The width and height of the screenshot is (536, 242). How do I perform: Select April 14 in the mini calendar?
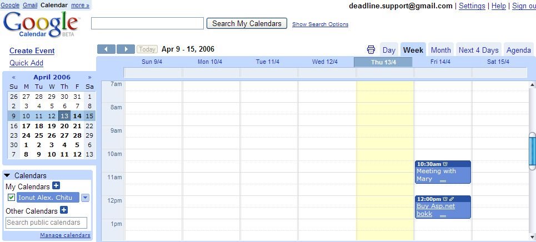[77, 116]
